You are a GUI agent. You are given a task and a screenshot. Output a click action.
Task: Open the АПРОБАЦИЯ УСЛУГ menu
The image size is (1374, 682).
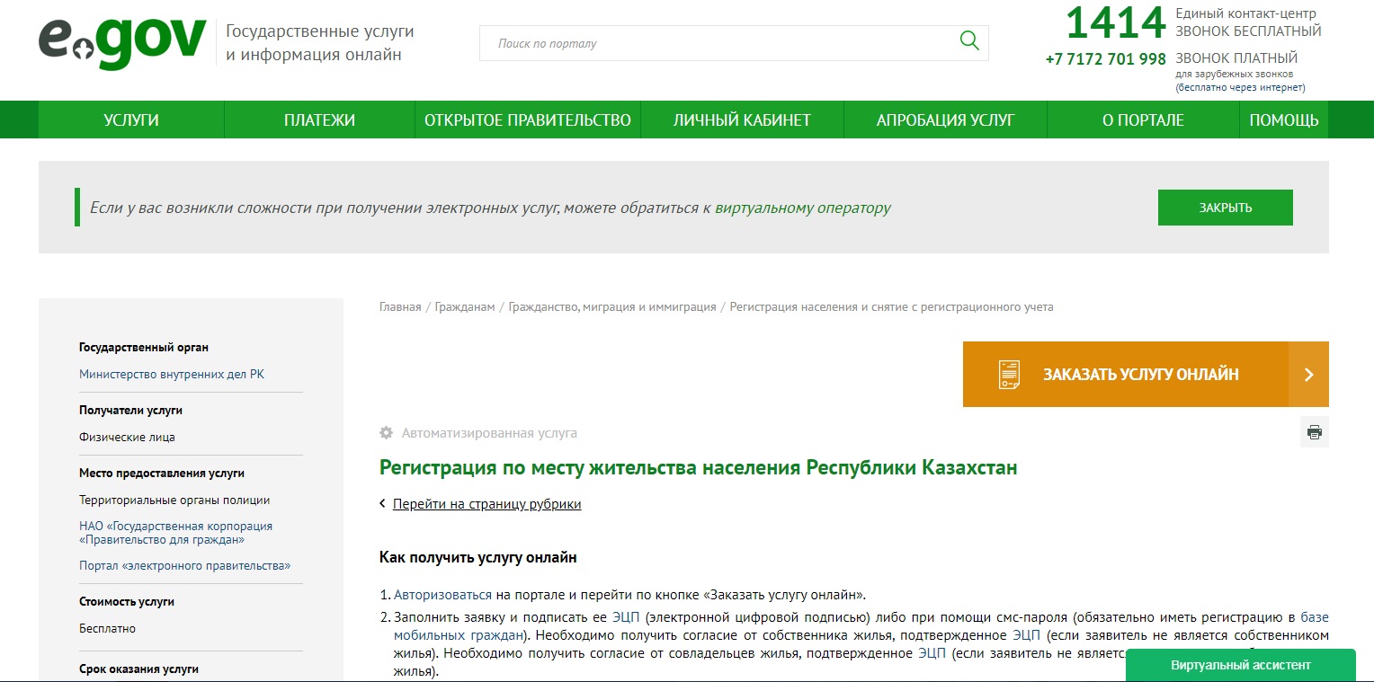(x=945, y=120)
